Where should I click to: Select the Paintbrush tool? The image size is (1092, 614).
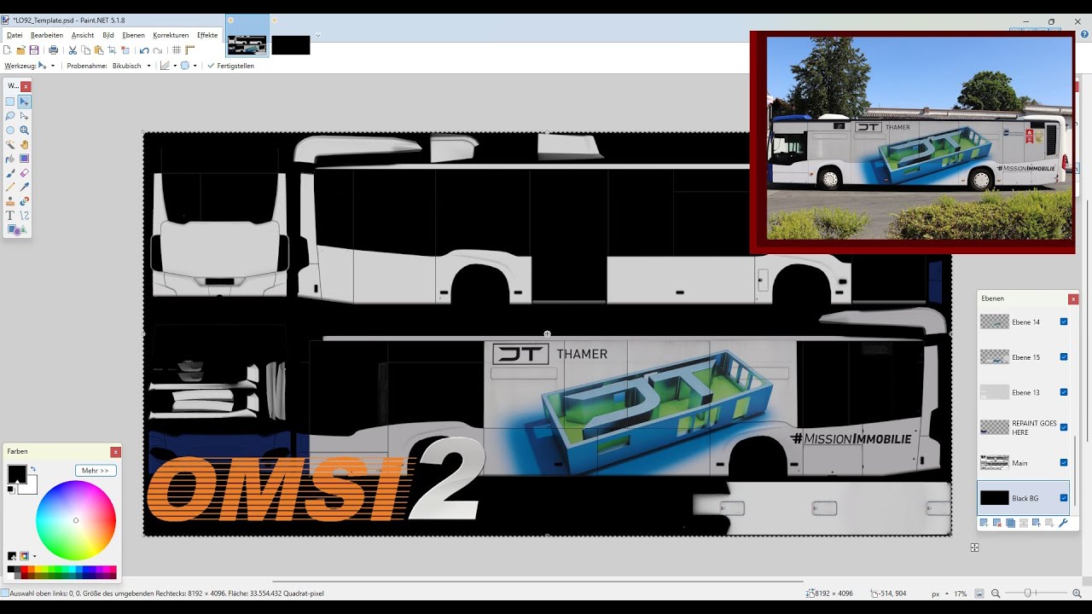point(10,173)
